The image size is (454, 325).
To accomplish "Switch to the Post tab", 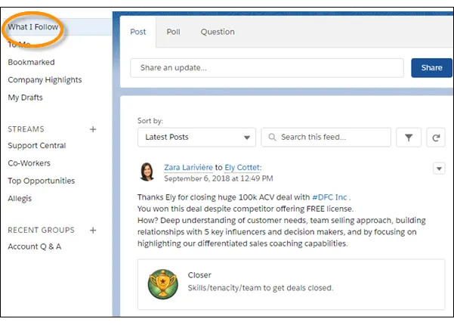I will click(137, 32).
